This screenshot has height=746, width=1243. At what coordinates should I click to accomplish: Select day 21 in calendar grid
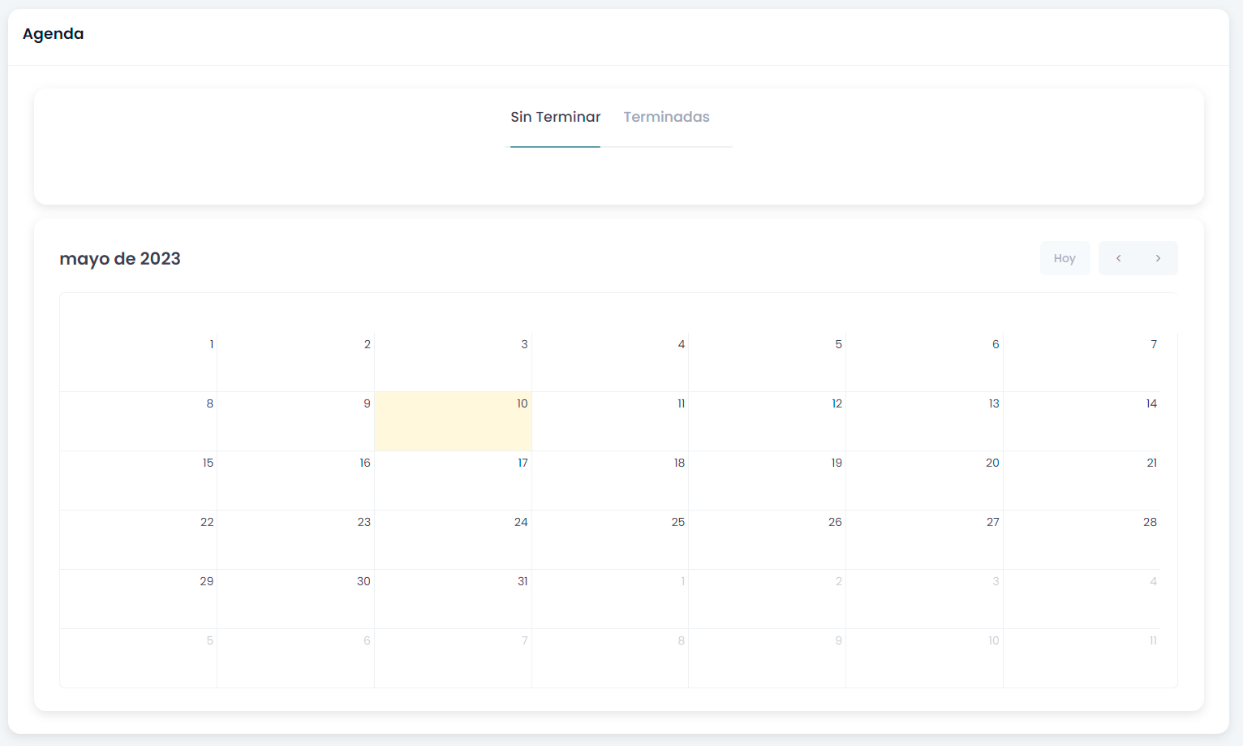(1082, 481)
